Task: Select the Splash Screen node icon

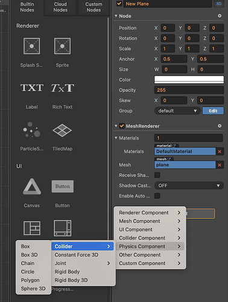Action: point(31,46)
